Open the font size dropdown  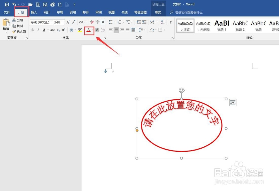63,22
